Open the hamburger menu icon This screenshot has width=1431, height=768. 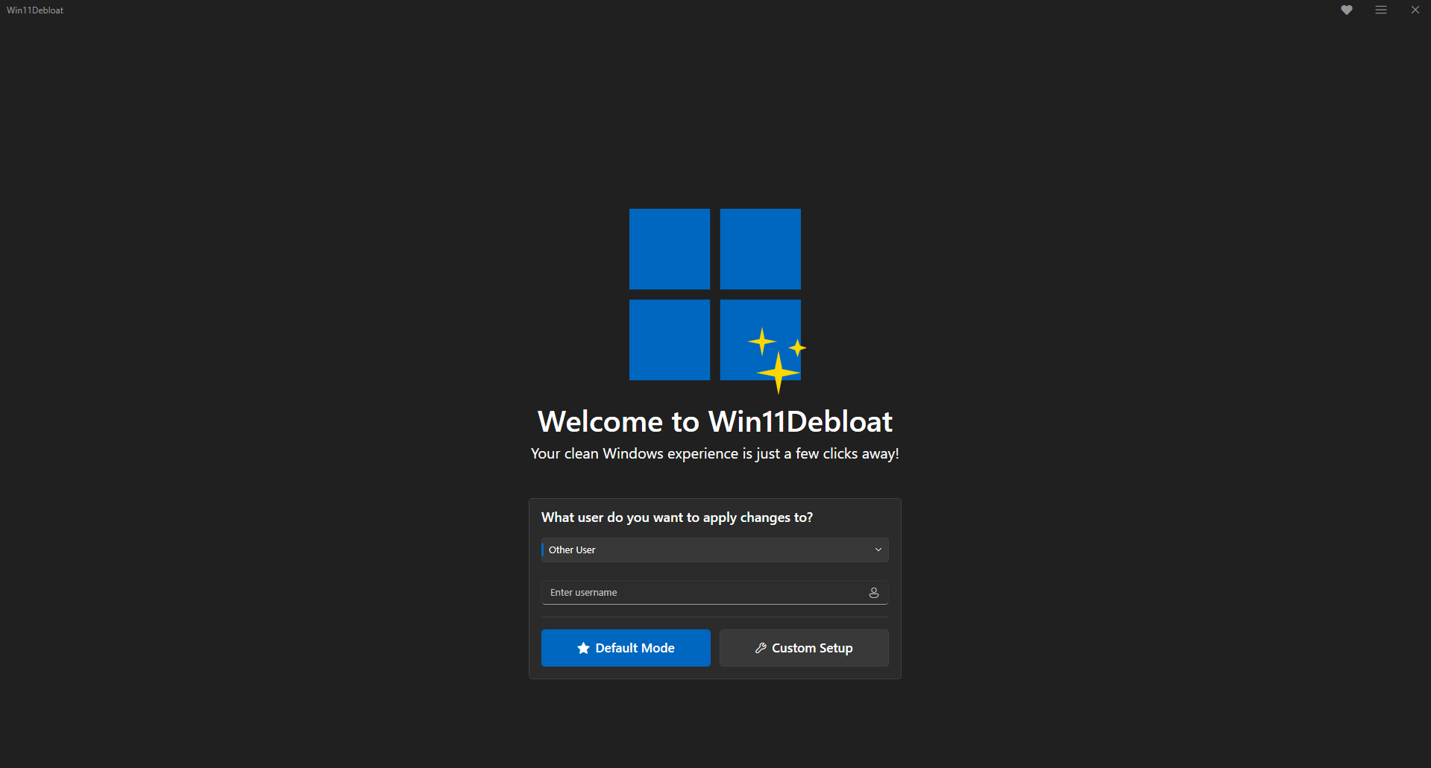point(1381,10)
